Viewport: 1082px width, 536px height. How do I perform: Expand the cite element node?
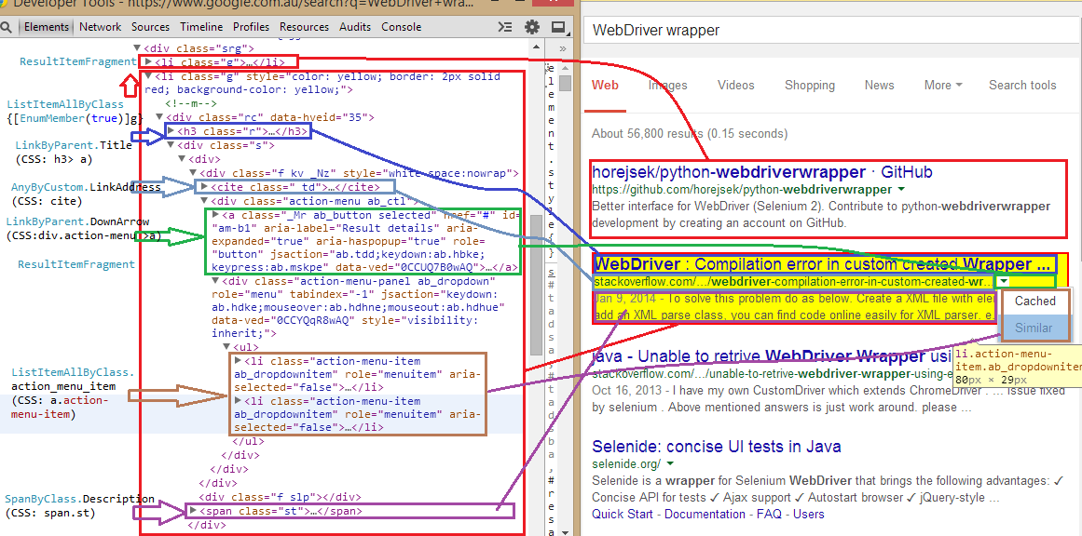(x=204, y=187)
